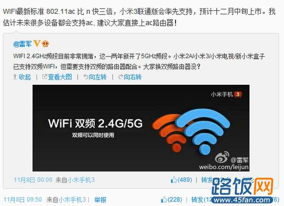Collapse the image with 收起
Image resolution: width=284 pixels, height=206 pixels.
tap(25, 77)
